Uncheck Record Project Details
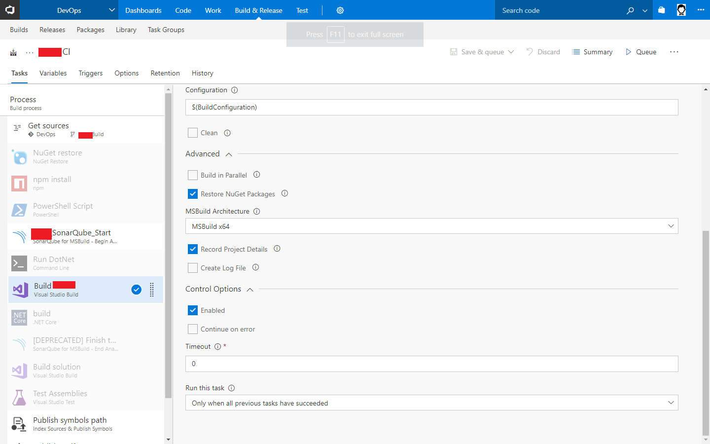 point(193,249)
